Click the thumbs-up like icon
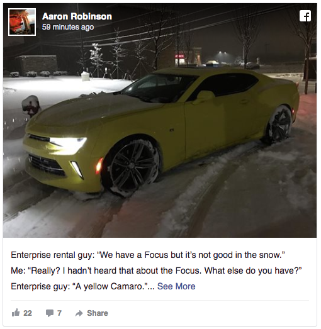Image resolution: width=321 pixels, height=329 pixels. [16, 313]
